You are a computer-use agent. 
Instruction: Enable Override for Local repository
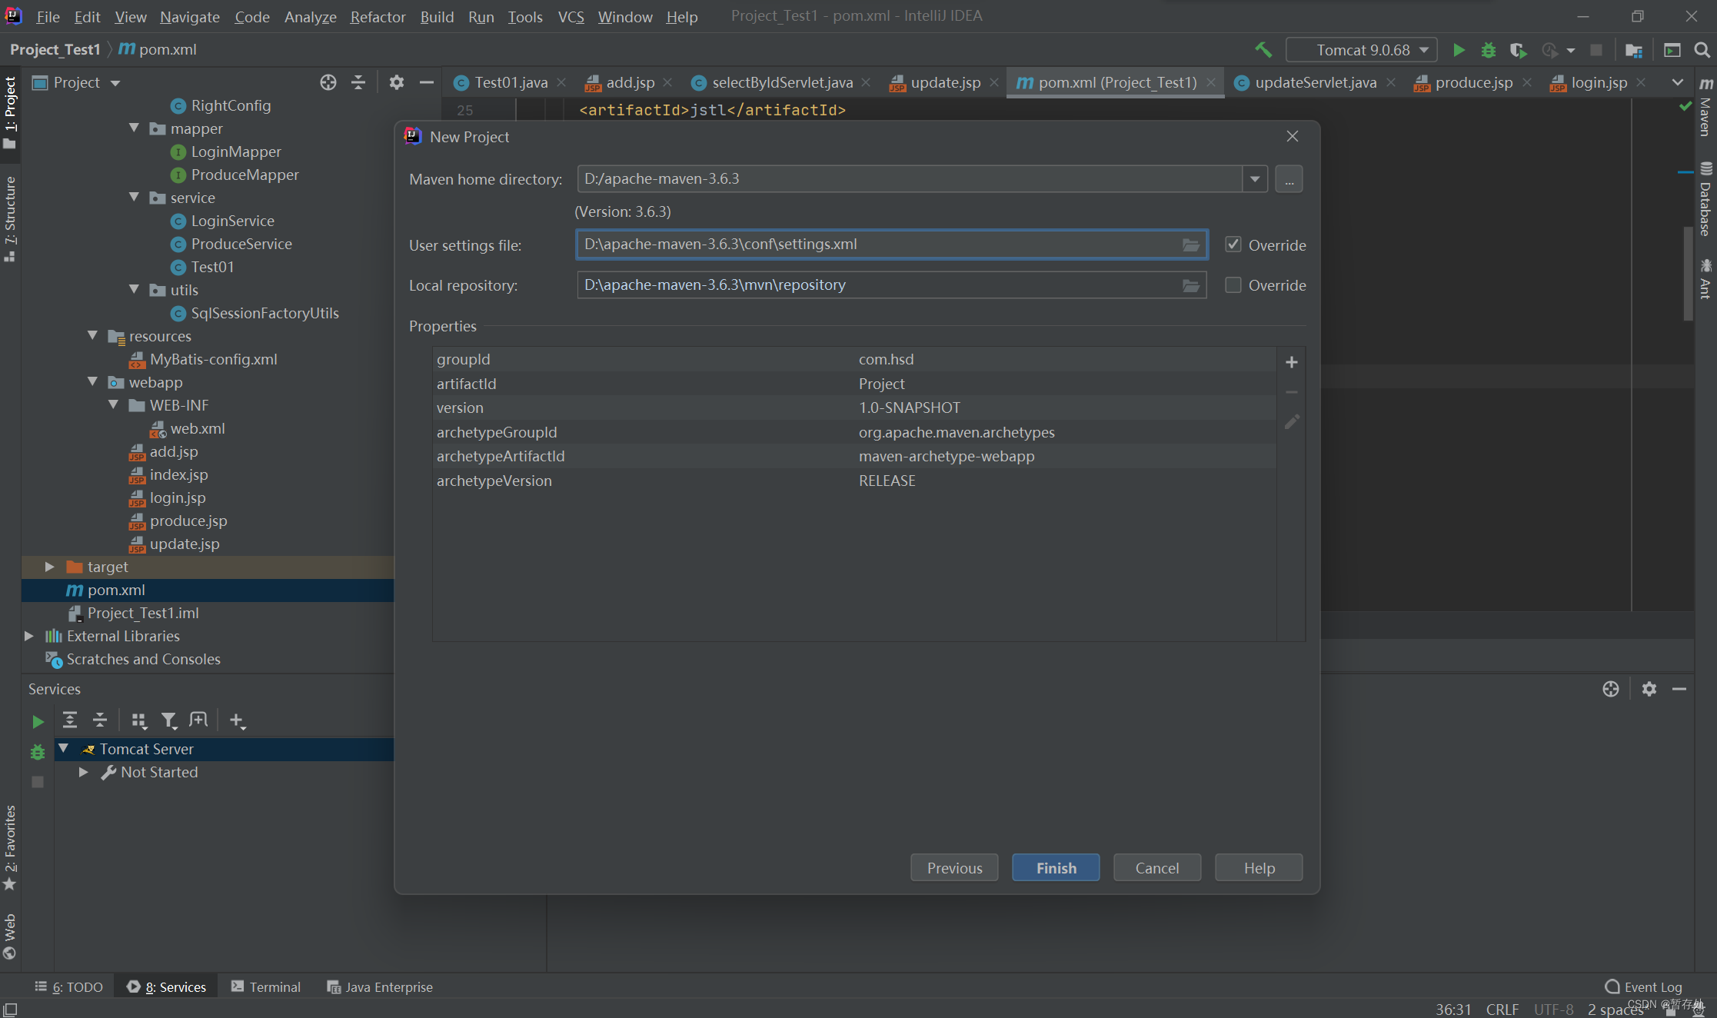tap(1233, 285)
